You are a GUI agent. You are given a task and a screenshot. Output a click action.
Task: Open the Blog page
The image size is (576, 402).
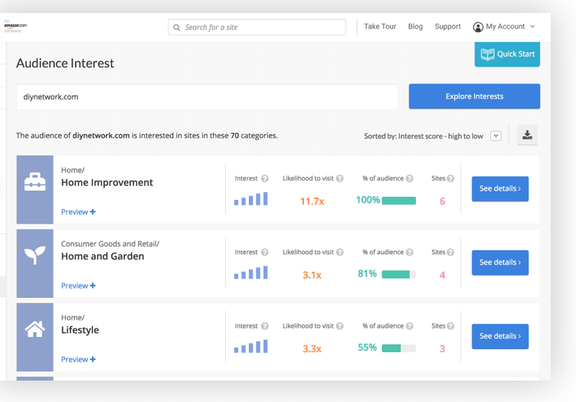pyautogui.click(x=415, y=27)
